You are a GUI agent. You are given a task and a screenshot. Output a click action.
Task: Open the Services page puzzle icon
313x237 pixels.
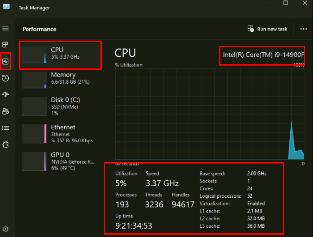(6, 145)
